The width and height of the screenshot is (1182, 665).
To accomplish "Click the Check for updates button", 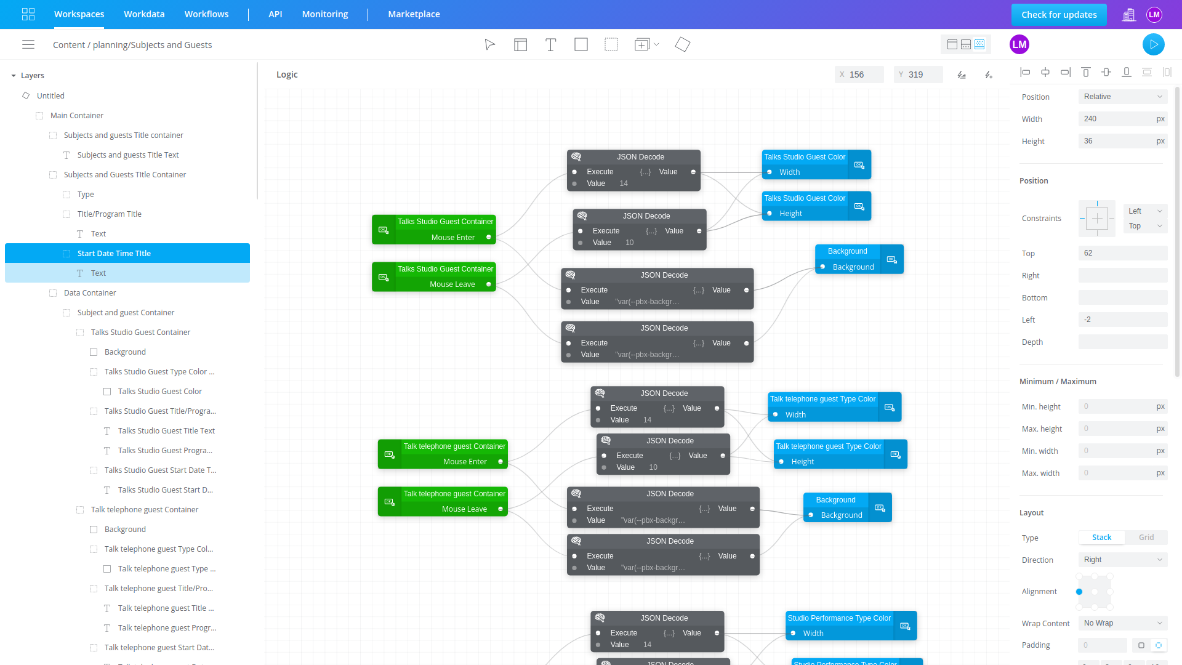I will tap(1058, 15).
